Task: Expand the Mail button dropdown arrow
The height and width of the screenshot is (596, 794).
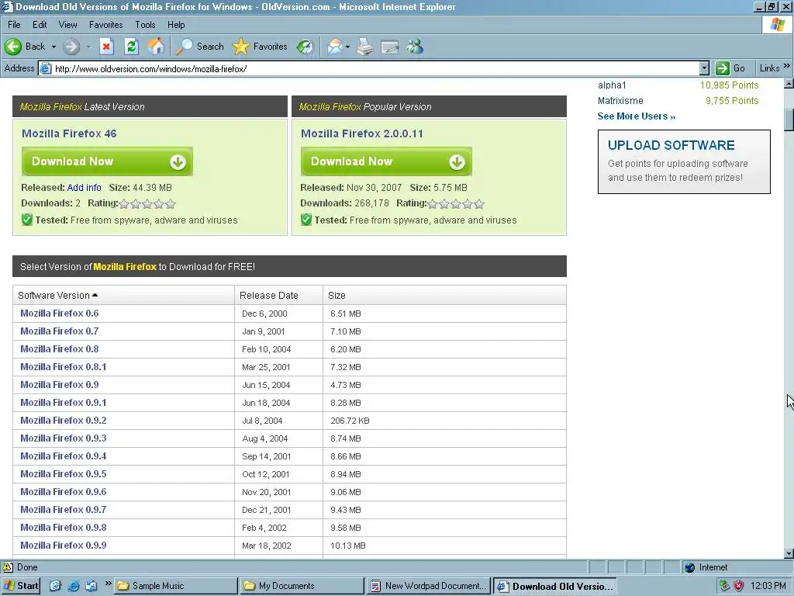Action: [x=347, y=47]
